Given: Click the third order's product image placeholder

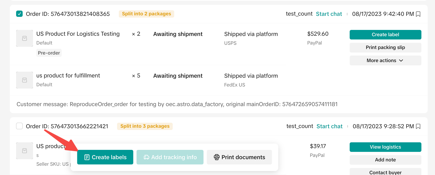Looking at the screenshot, I should click(24, 151).
